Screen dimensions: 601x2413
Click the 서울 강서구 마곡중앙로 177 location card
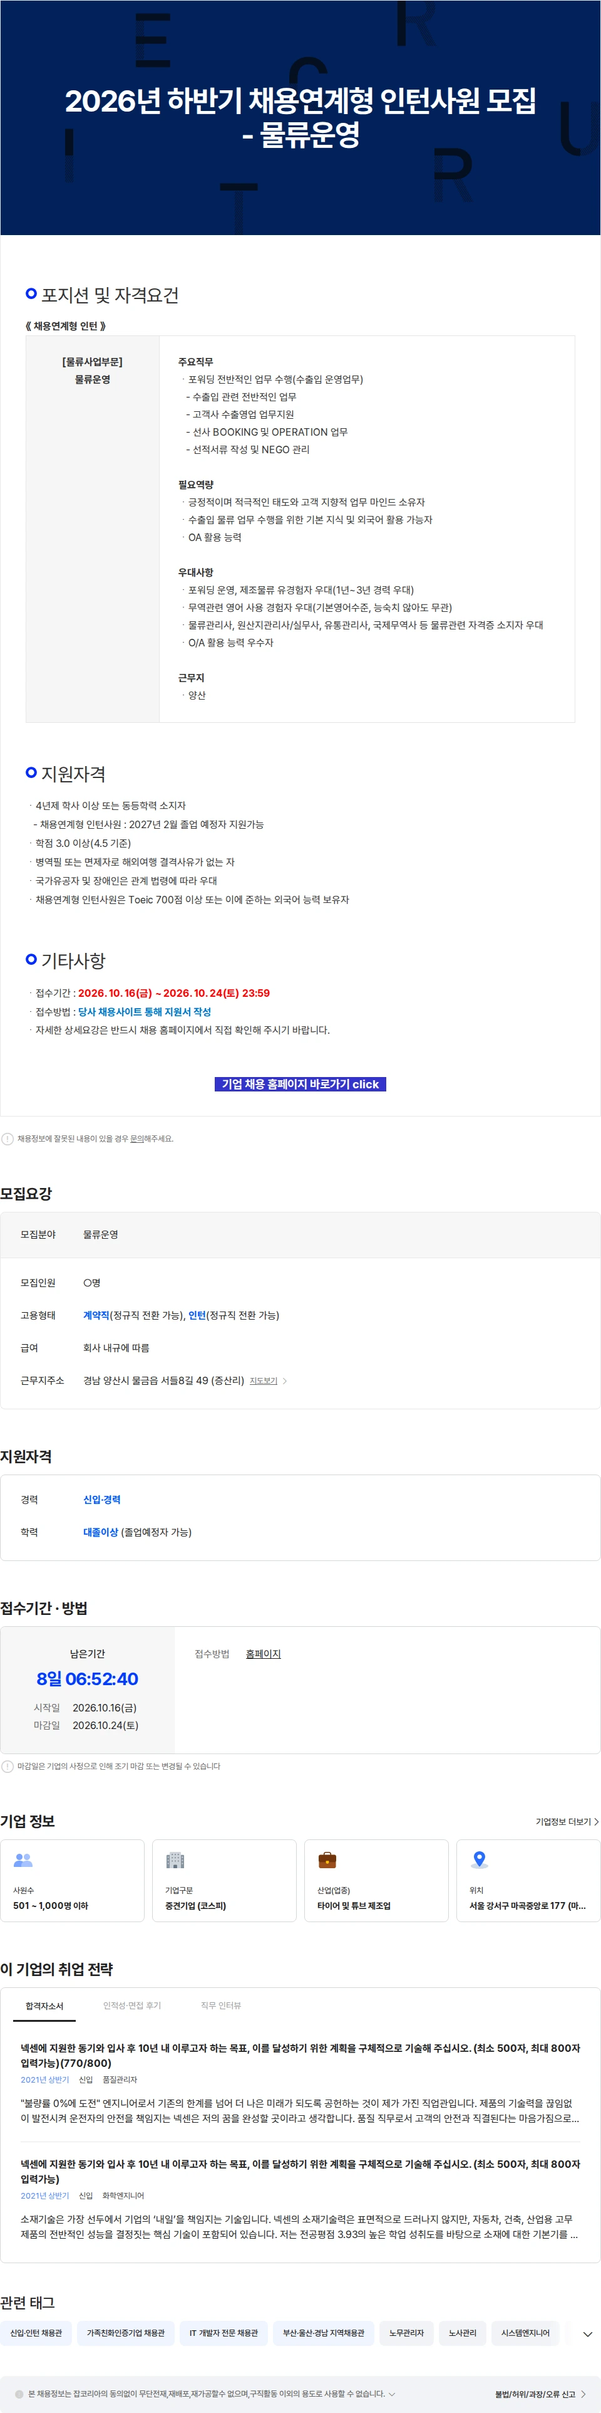(x=528, y=1880)
